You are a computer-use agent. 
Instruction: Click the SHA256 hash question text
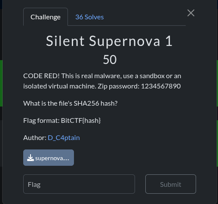[71, 104]
